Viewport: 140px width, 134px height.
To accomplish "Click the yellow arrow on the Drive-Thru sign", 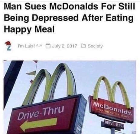I will (39, 124).
